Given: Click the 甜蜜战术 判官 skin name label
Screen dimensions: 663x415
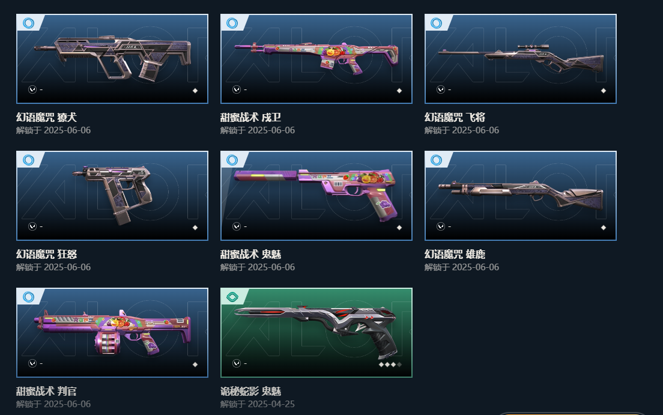Looking at the screenshot, I should pyautogui.click(x=46, y=392).
